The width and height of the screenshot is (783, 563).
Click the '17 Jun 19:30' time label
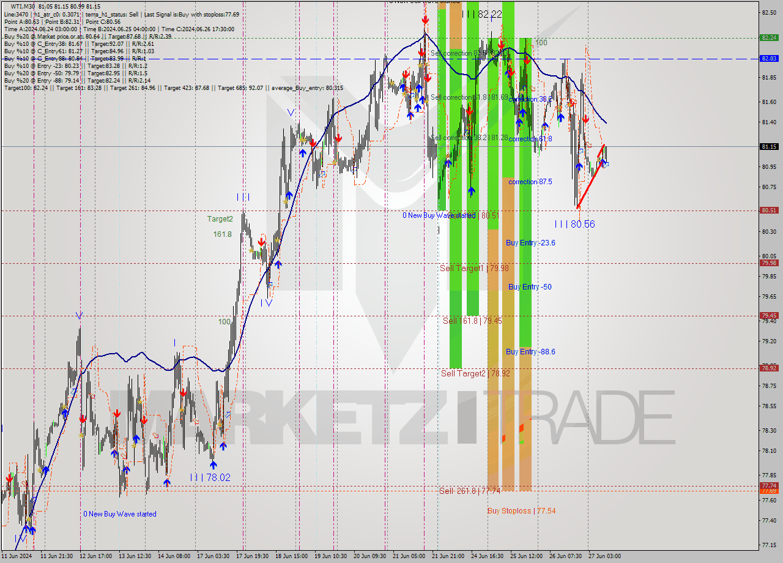click(252, 556)
